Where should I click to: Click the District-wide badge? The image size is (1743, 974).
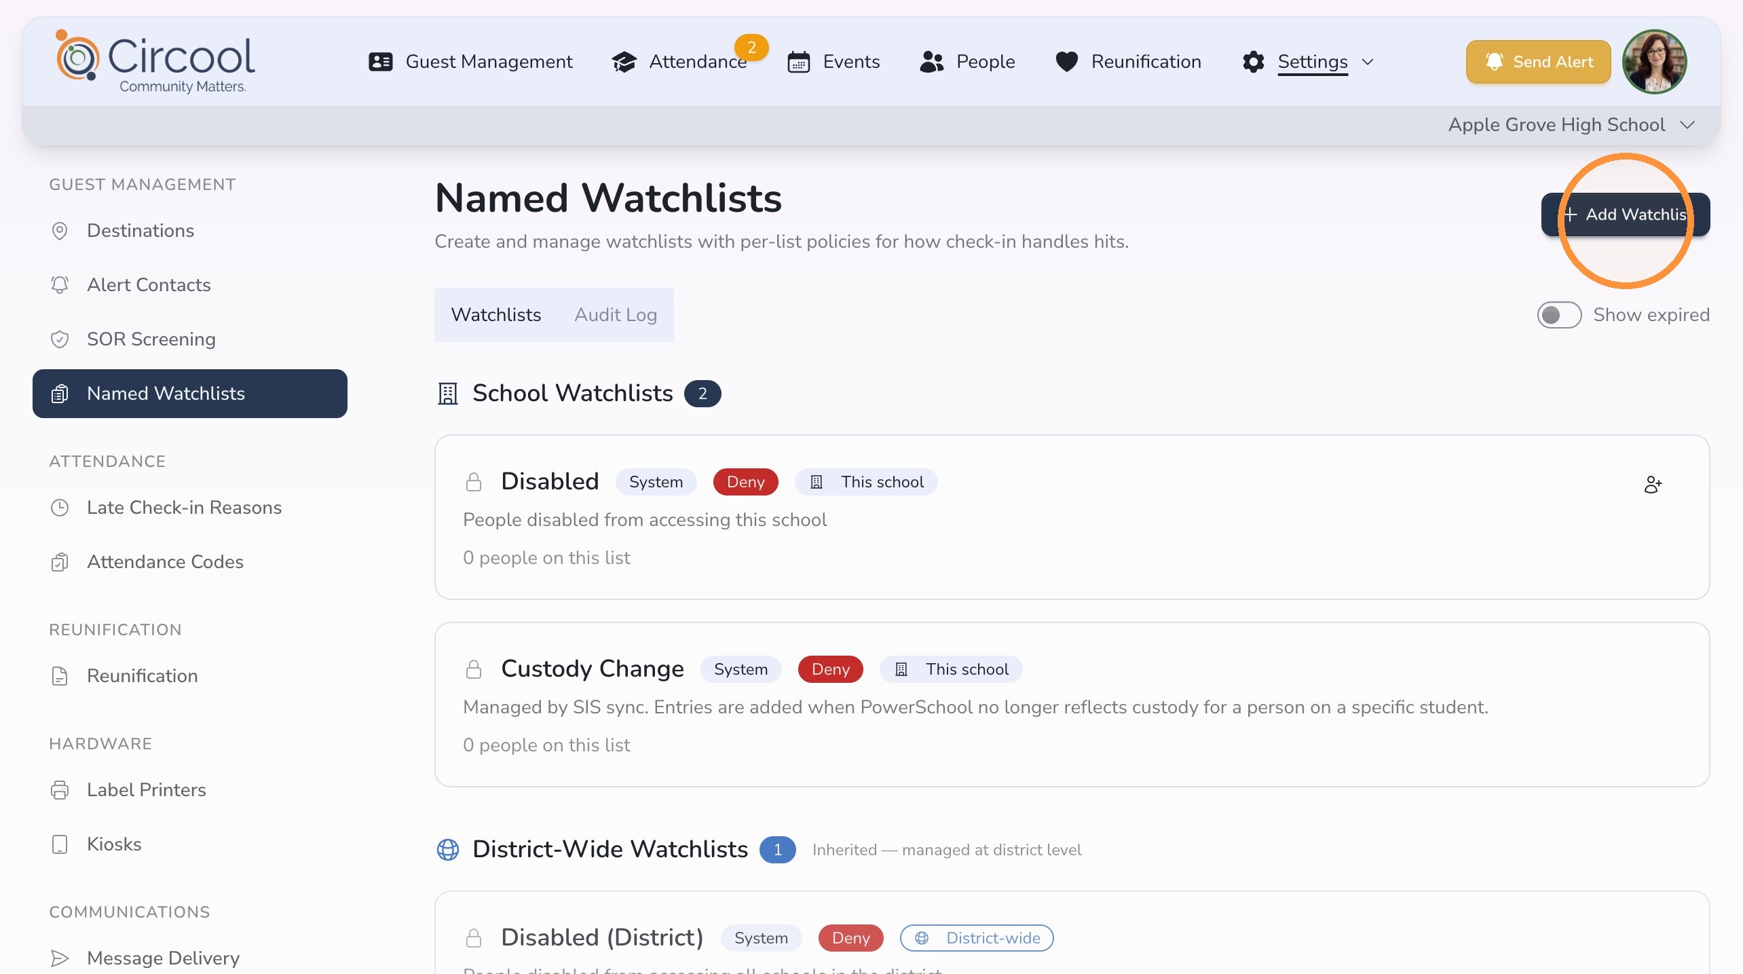click(x=977, y=938)
